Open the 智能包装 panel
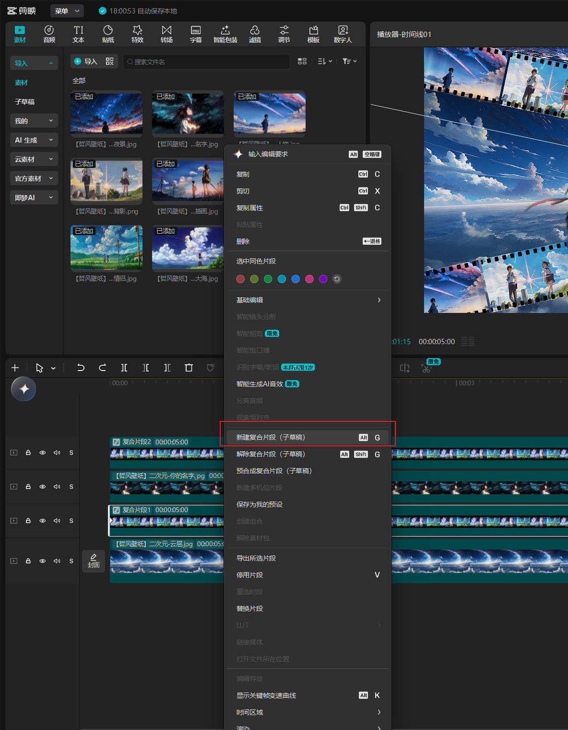The height and width of the screenshot is (730, 568). 225,34
